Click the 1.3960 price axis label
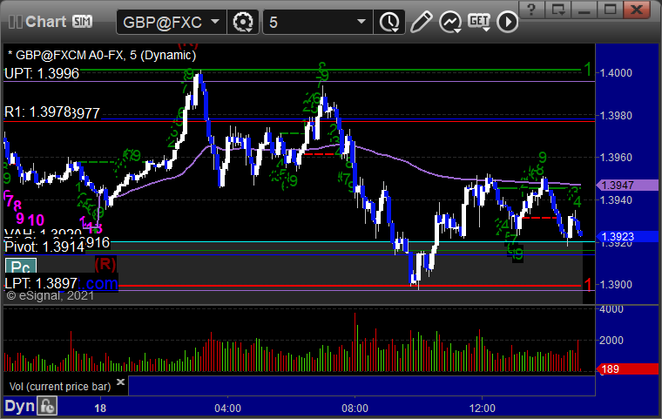This screenshot has height=419, width=662. click(617, 157)
